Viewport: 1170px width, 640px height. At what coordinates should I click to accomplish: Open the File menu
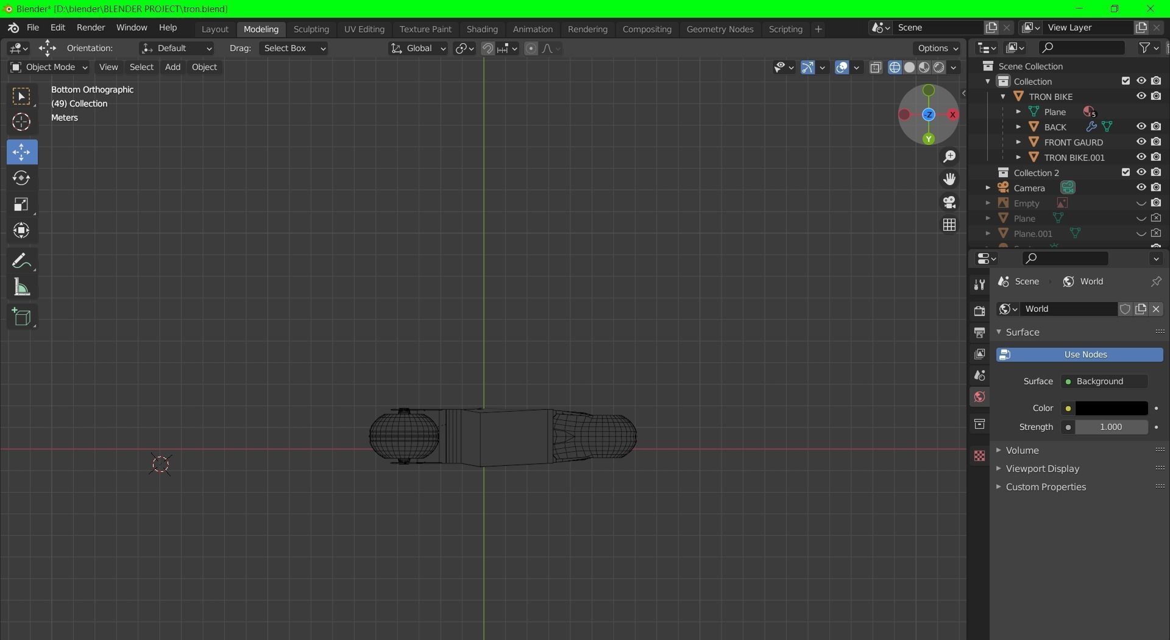pos(33,28)
